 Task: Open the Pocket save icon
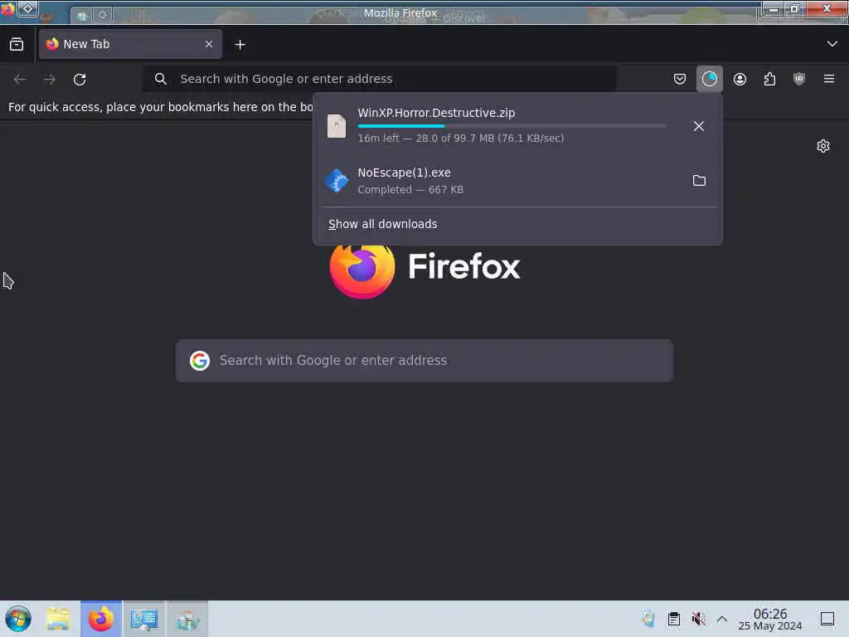[680, 79]
